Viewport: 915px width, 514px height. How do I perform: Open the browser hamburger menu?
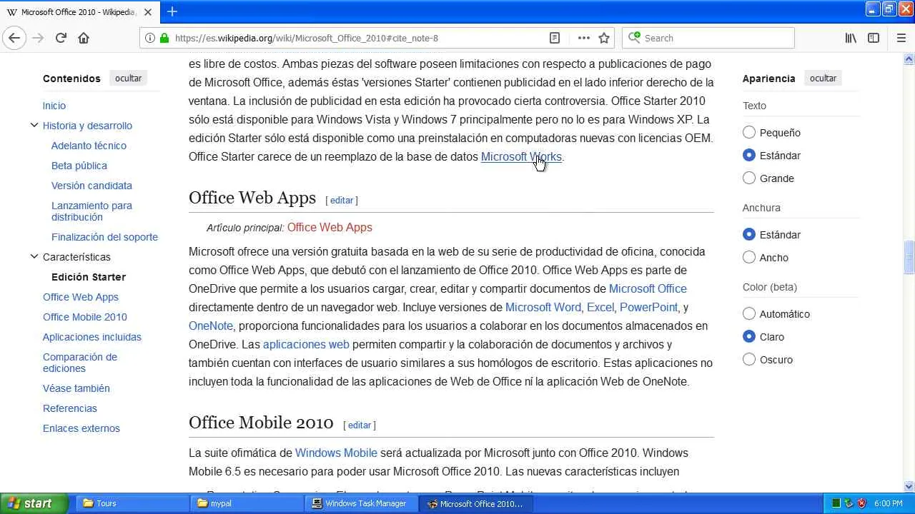[x=901, y=38]
